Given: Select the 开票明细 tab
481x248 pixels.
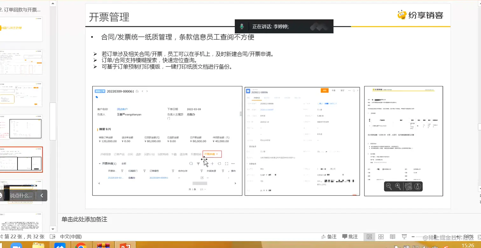Looking at the screenshot, I should pyautogui.click(x=196, y=154).
